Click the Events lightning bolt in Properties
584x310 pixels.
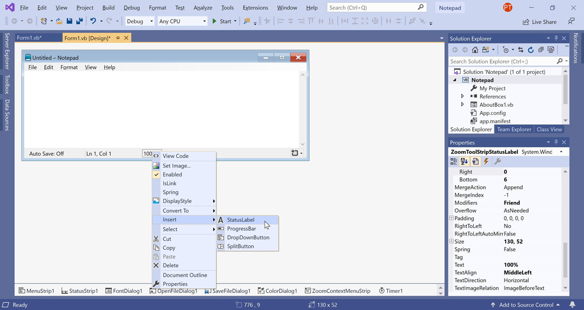[x=486, y=162]
